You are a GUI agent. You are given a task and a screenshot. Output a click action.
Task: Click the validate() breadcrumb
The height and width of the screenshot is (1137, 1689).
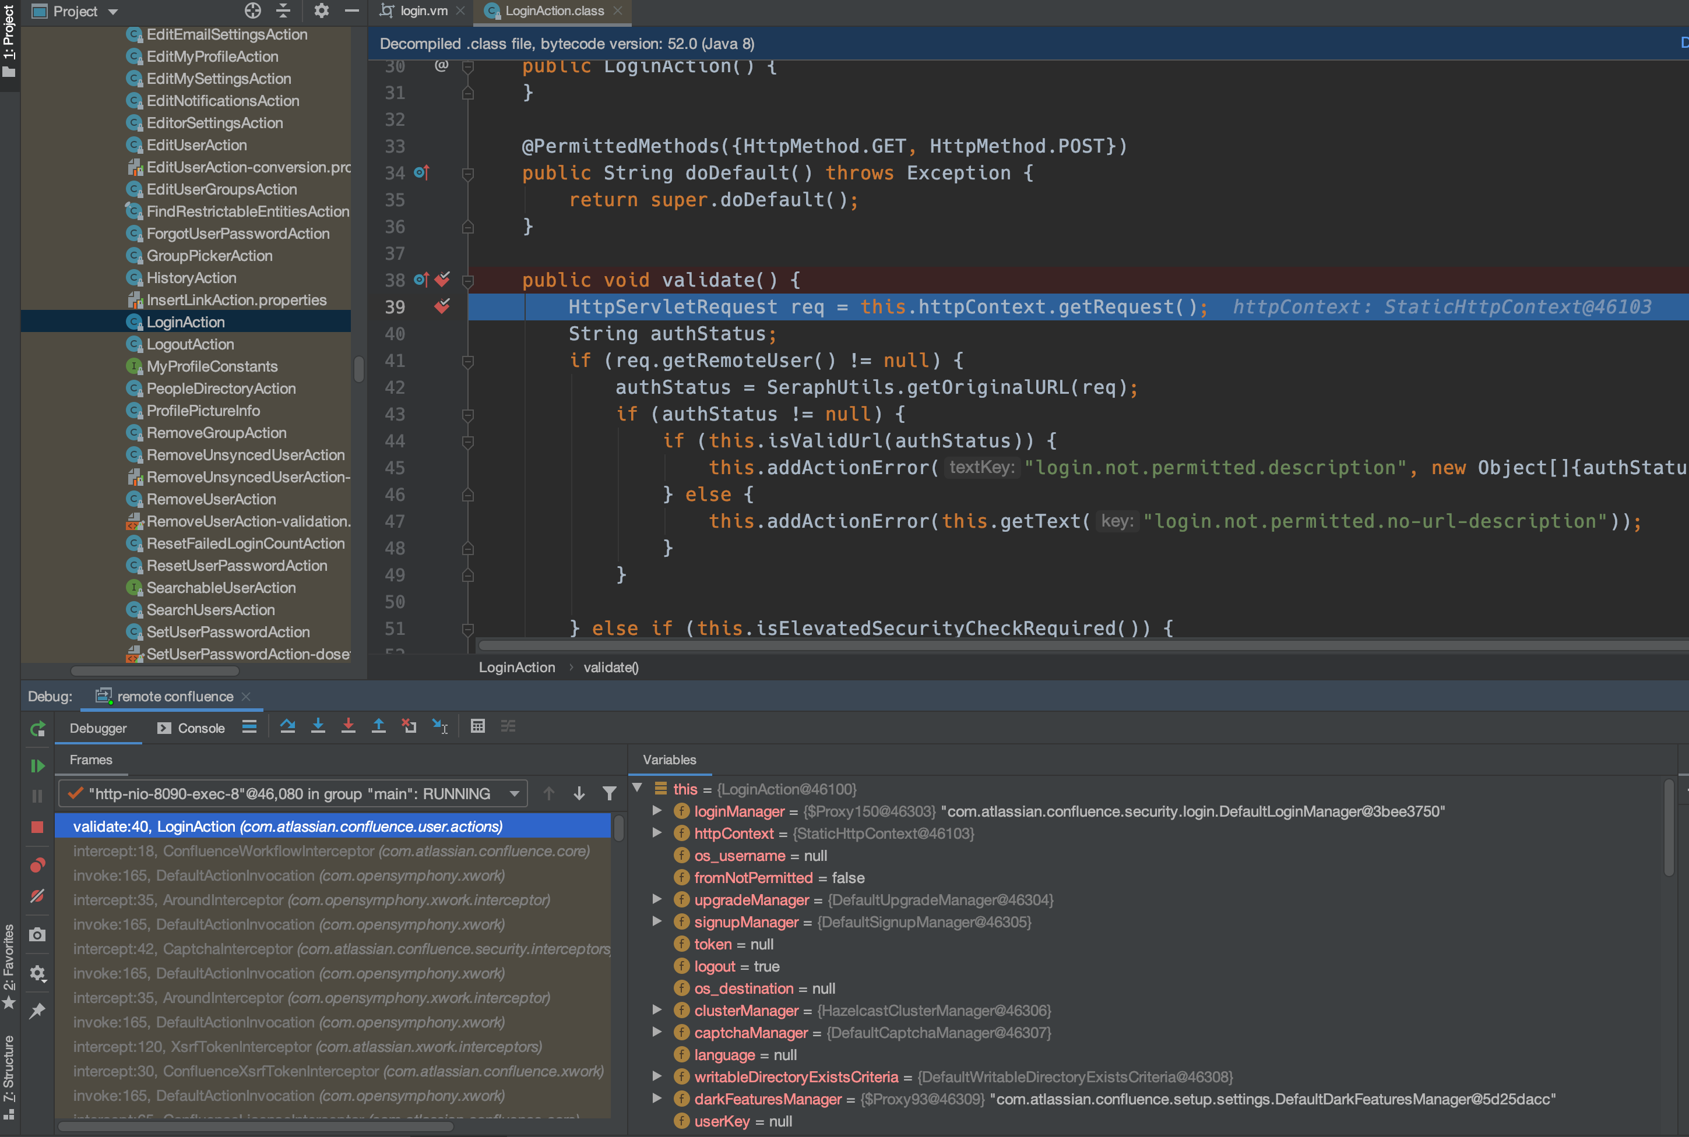pyautogui.click(x=611, y=667)
